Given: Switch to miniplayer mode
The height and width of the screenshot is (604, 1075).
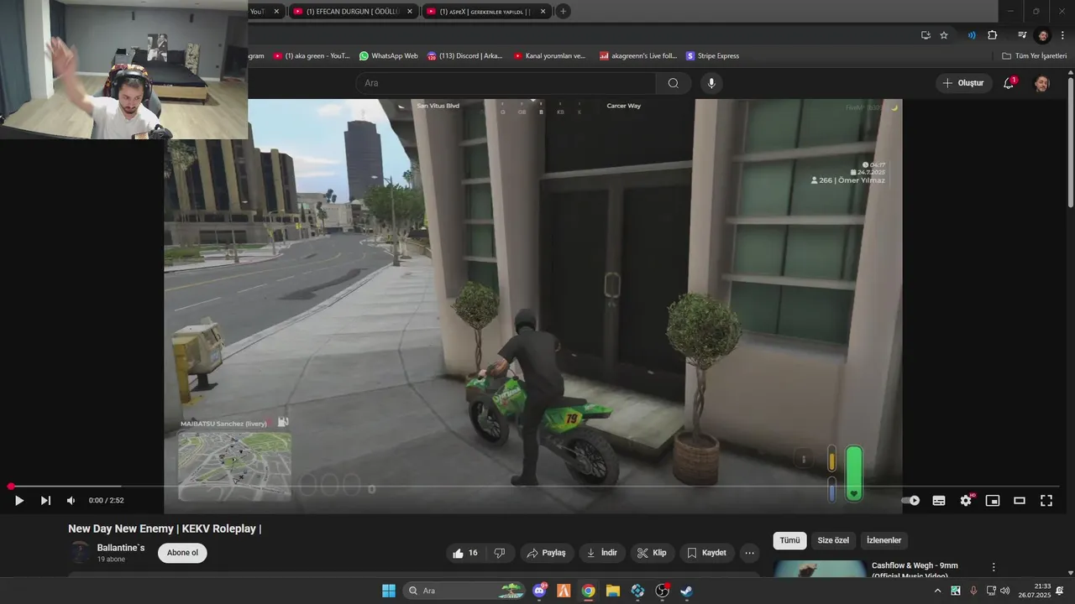Looking at the screenshot, I should 993,501.
